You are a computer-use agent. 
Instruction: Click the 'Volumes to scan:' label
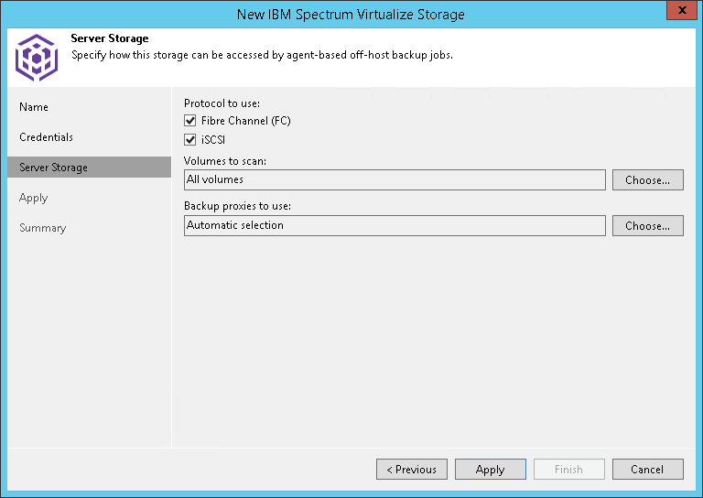click(225, 161)
